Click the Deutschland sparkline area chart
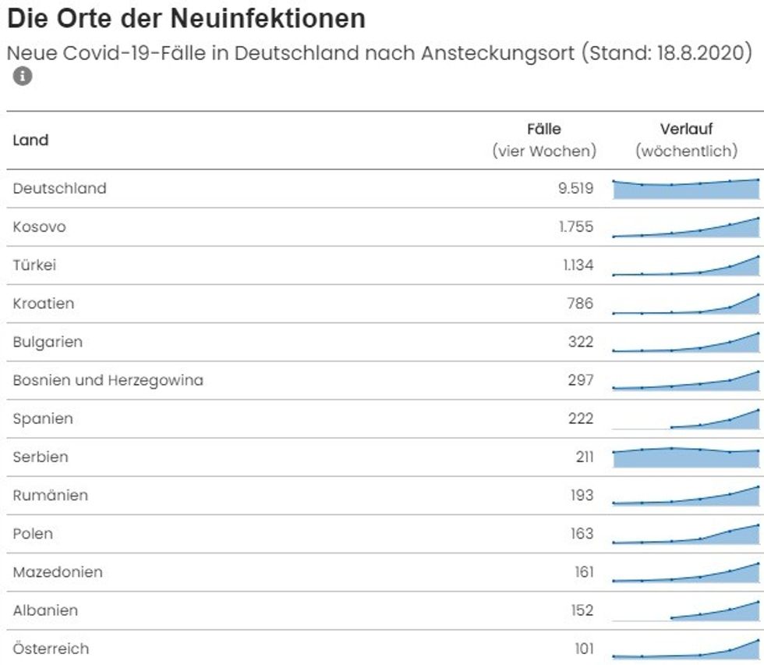Screen dimensions: 764x665 coord(686,190)
